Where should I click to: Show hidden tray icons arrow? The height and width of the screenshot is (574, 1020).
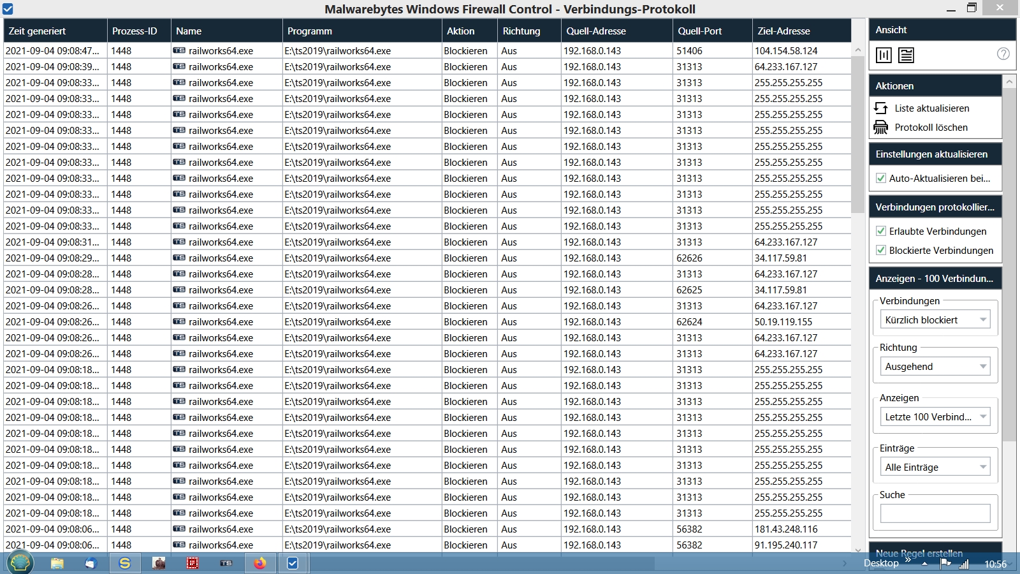tap(924, 564)
